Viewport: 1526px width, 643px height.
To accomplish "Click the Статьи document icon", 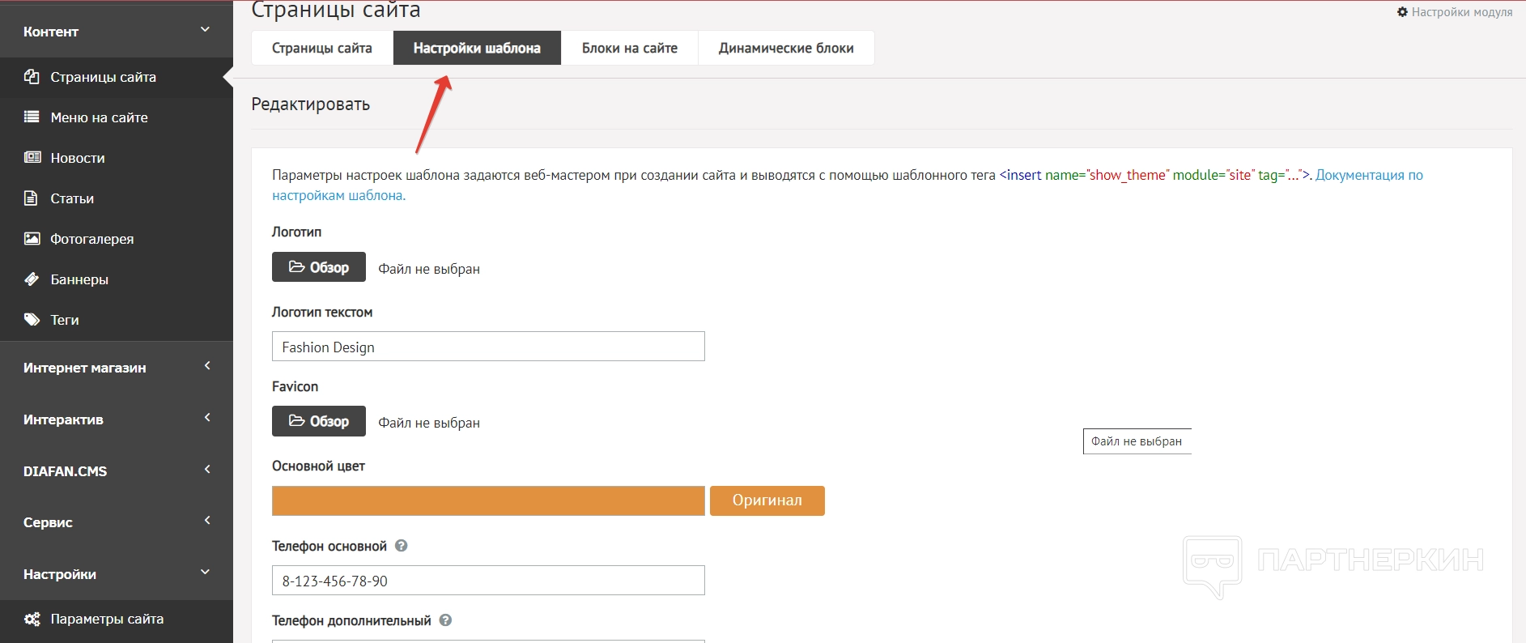I will point(32,198).
